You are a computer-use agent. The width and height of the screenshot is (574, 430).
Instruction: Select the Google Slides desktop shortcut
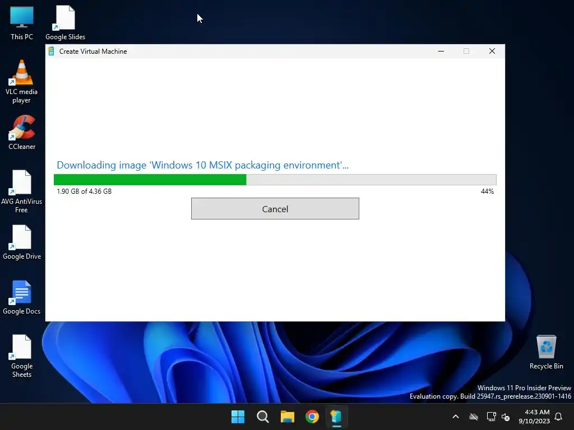(65, 23)
